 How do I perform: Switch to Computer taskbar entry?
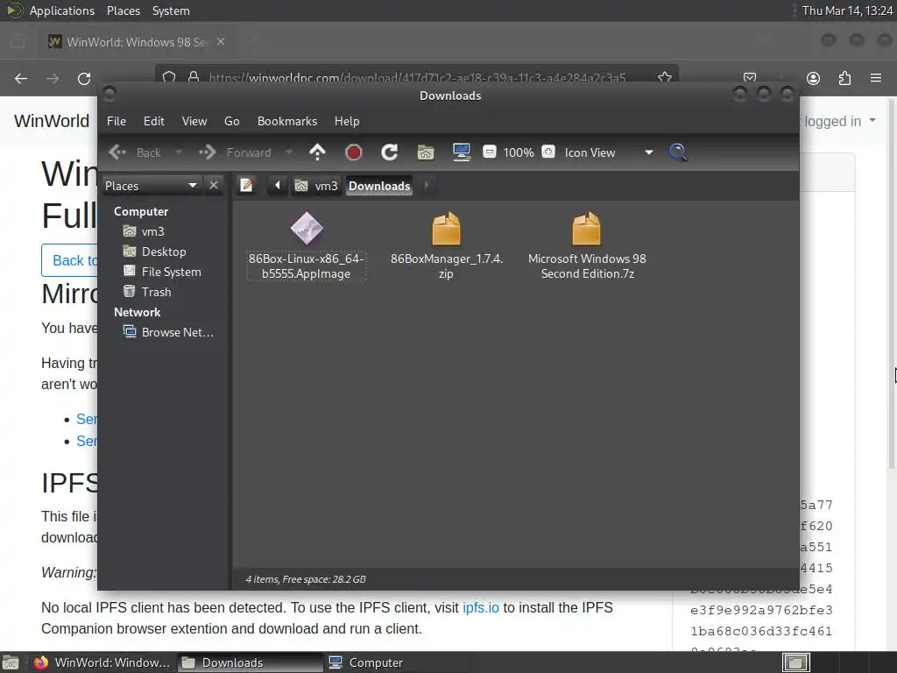tap(398, 662)
